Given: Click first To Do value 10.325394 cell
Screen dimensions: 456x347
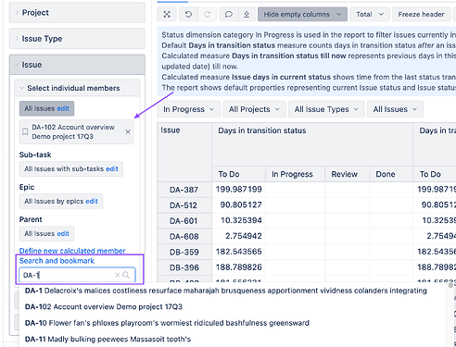Looking at the screenshot, I should pyautogui.click(x=238, y=220).
